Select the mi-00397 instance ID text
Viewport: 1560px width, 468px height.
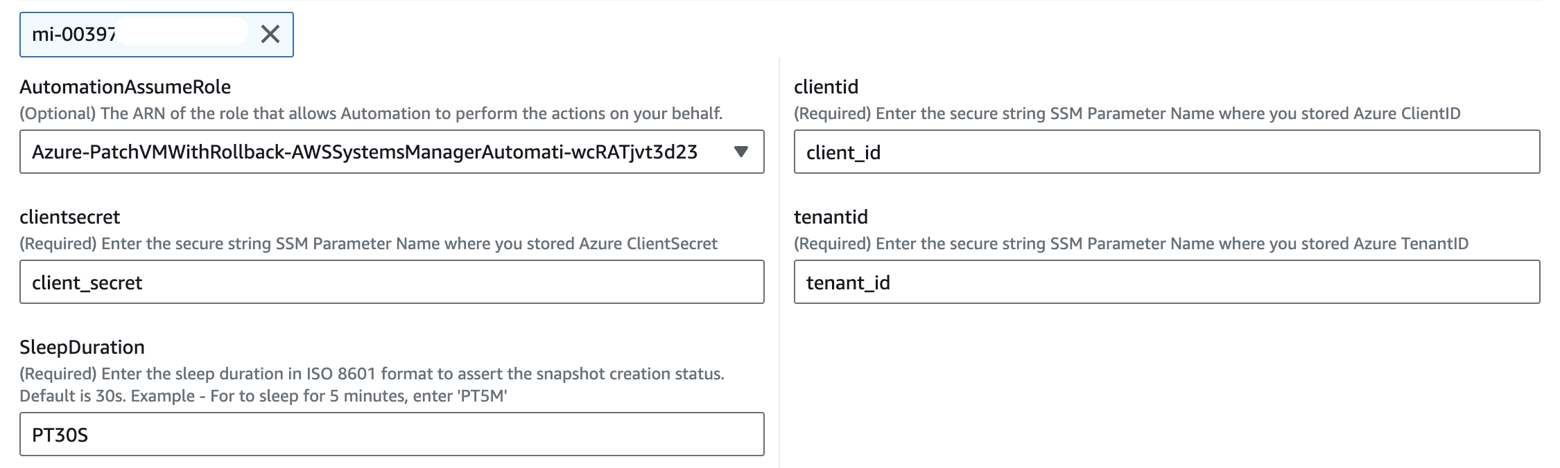[x=73, y=34]
